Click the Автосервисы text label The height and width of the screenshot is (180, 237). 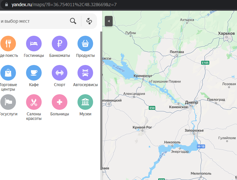[x=85, y=85]
